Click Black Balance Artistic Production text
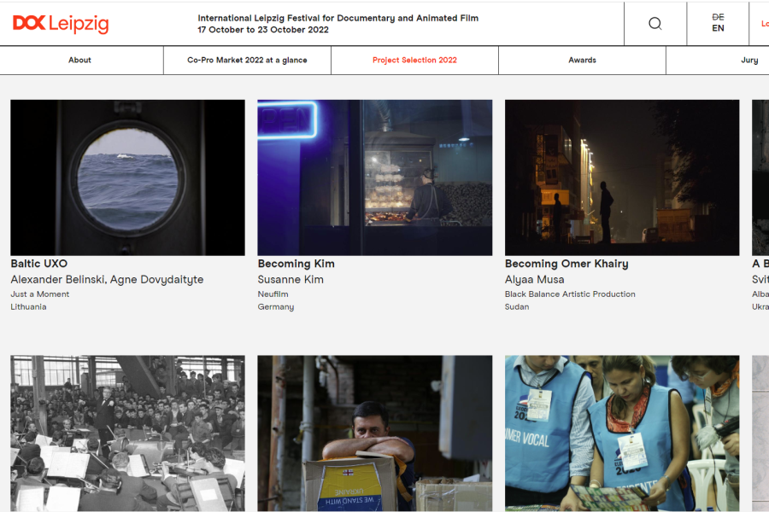 click(570, 294)
